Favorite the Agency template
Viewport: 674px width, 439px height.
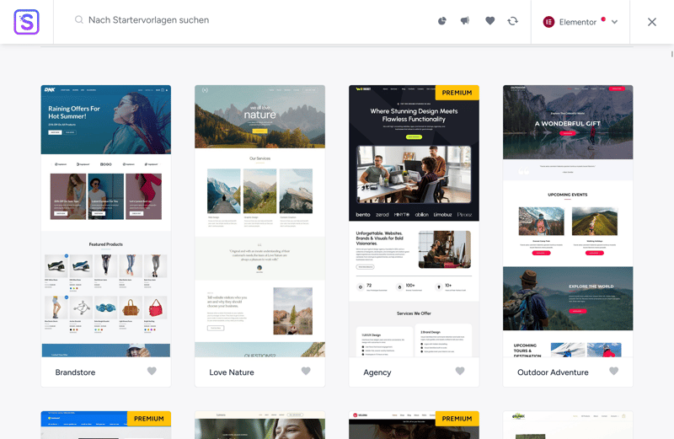point(460,371)
